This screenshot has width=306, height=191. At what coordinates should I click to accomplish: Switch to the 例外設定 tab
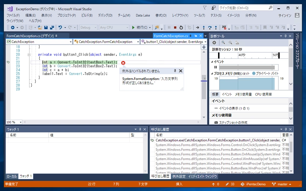tap(179, 176)
